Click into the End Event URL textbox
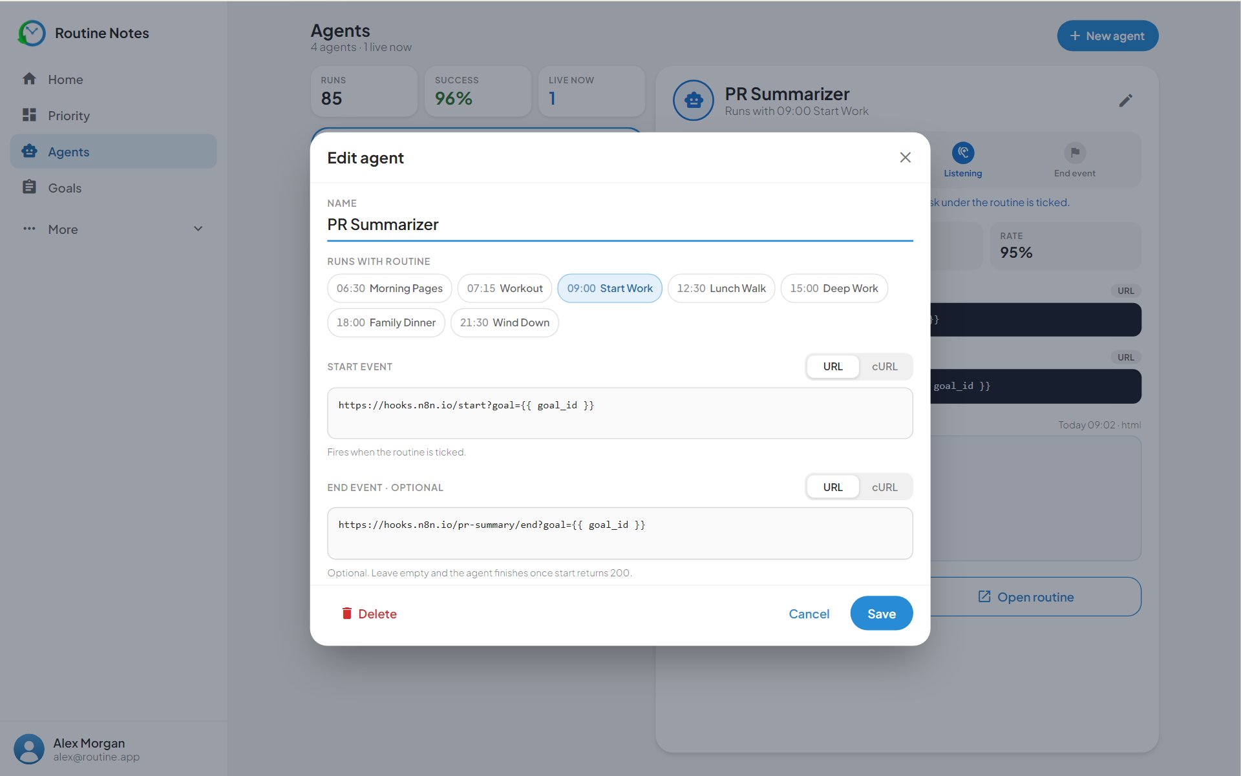This screenshot has width=1241, height=776. tap(620, 533)
